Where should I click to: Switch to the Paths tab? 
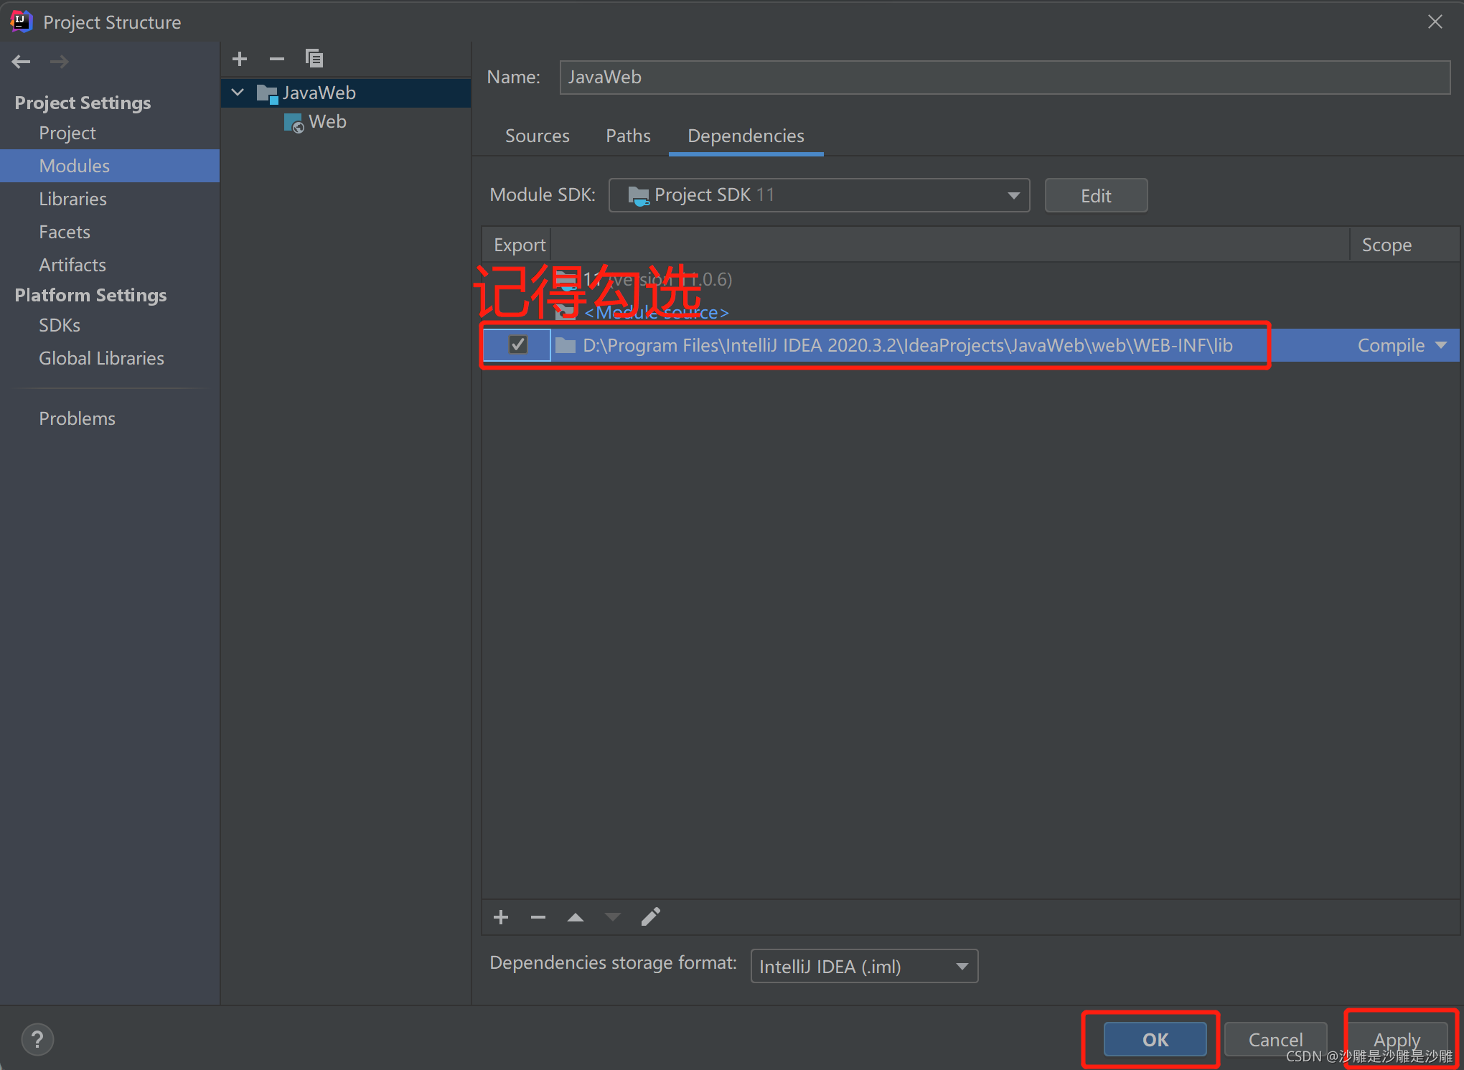[628, 136]
